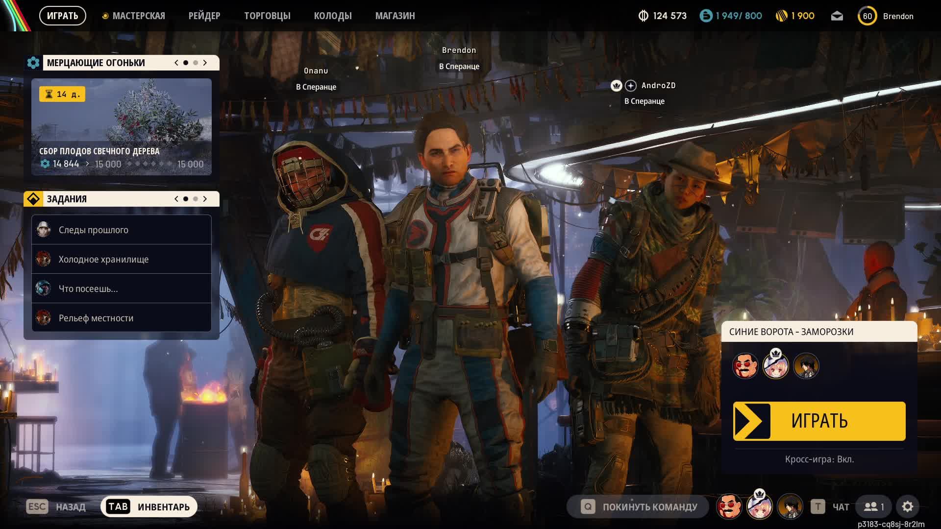The height and width of the screenshot is (529, 941).
Task: Open the mail envelope icon
Action: pos(837,16)
